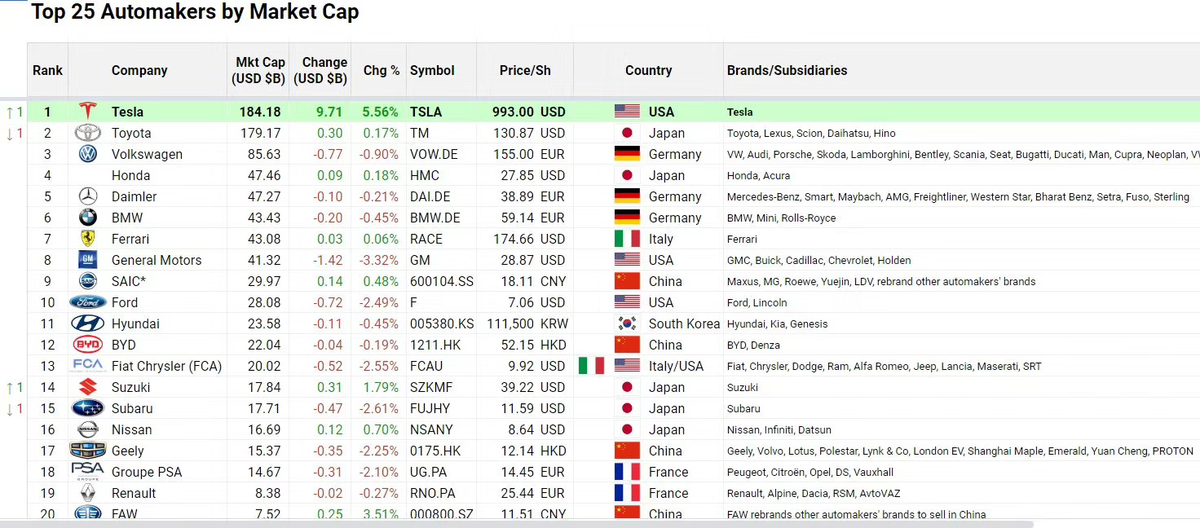
Task: Click the BYD logo icon
Action: pyautogui.click(x=87, y=345)
